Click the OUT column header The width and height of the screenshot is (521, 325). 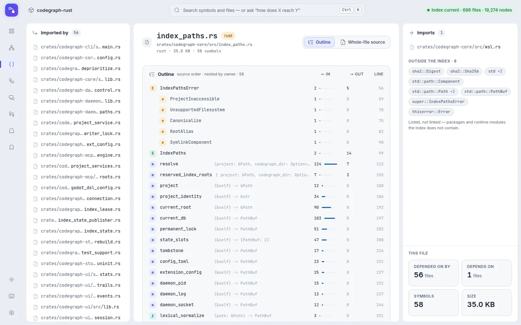tap(357, 74)
